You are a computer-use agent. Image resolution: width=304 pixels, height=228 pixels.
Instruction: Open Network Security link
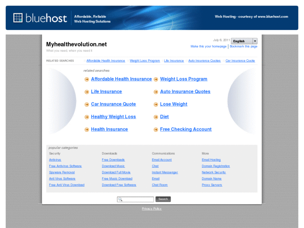pyautogui.click(x=214, y=172)
